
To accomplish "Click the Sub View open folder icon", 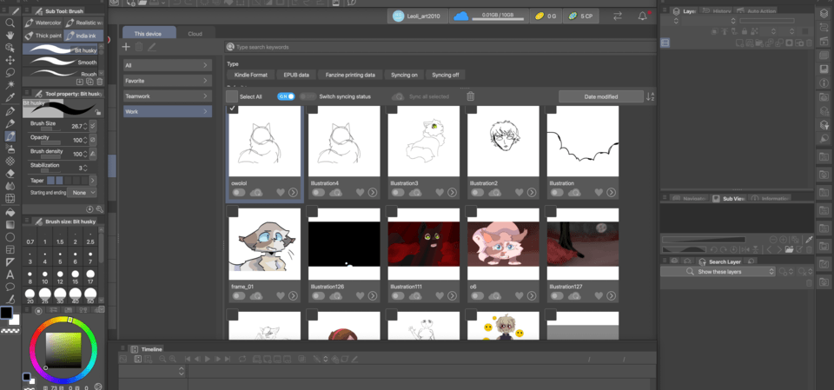I will [x=789, y=249].
